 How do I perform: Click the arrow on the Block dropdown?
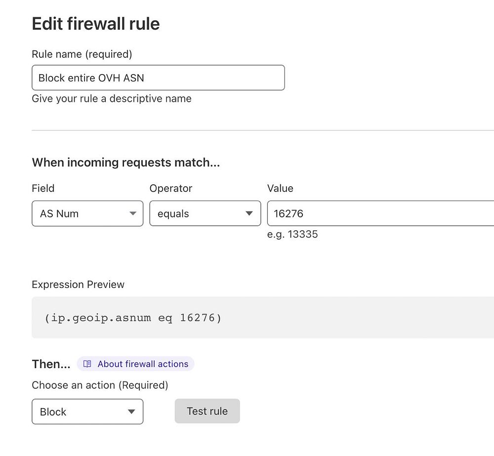click(x=131, y=412)
